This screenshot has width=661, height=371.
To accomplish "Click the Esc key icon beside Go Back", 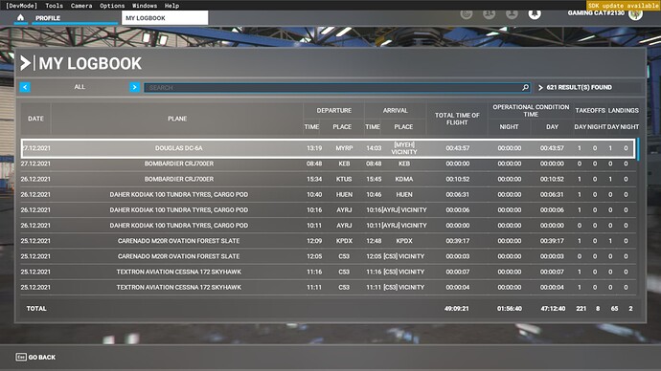I will tap(21, 357).
